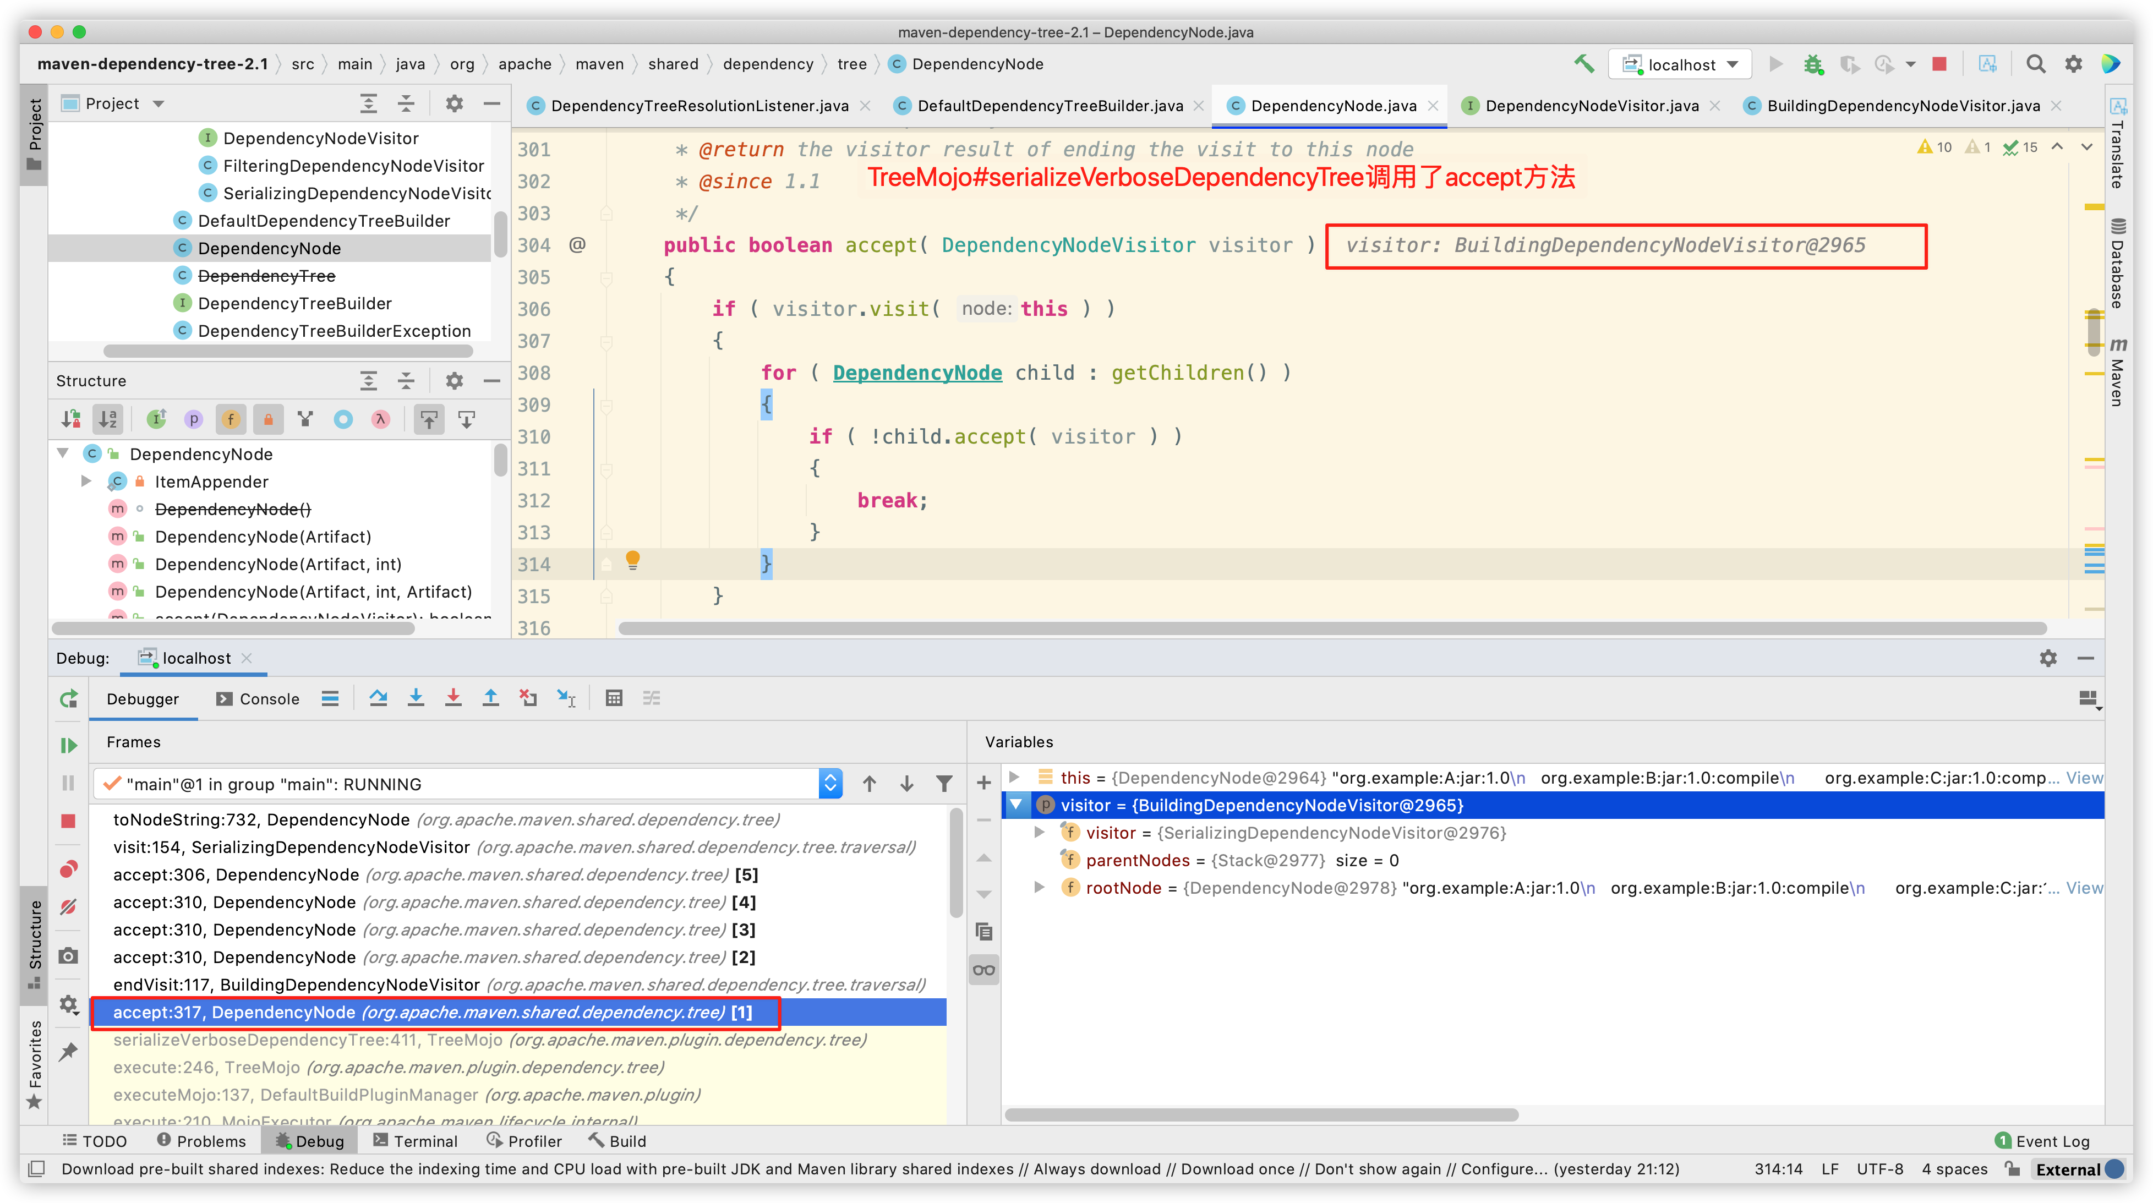Open Profiler tool window
Image resolution: width=2153 pixels, height=1203 pixels.
pos(524,1140)
